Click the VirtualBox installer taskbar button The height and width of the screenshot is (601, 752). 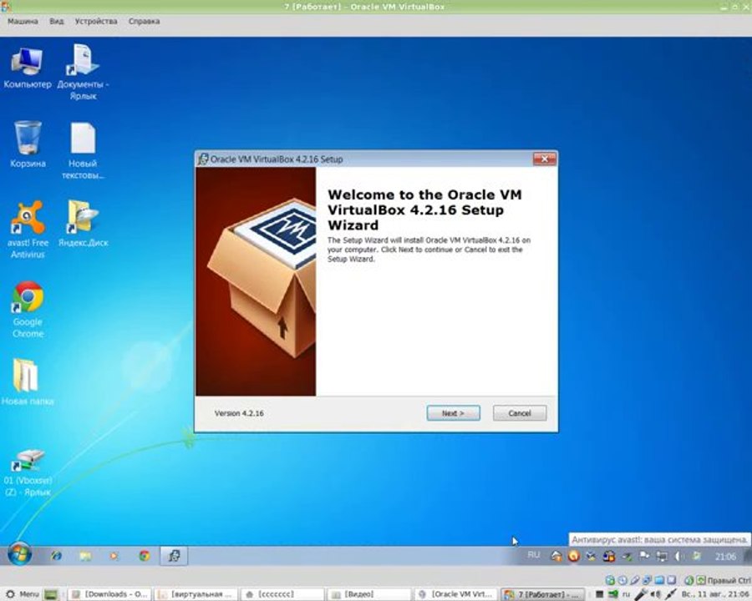pyautogui.click(x=174, y=556)
